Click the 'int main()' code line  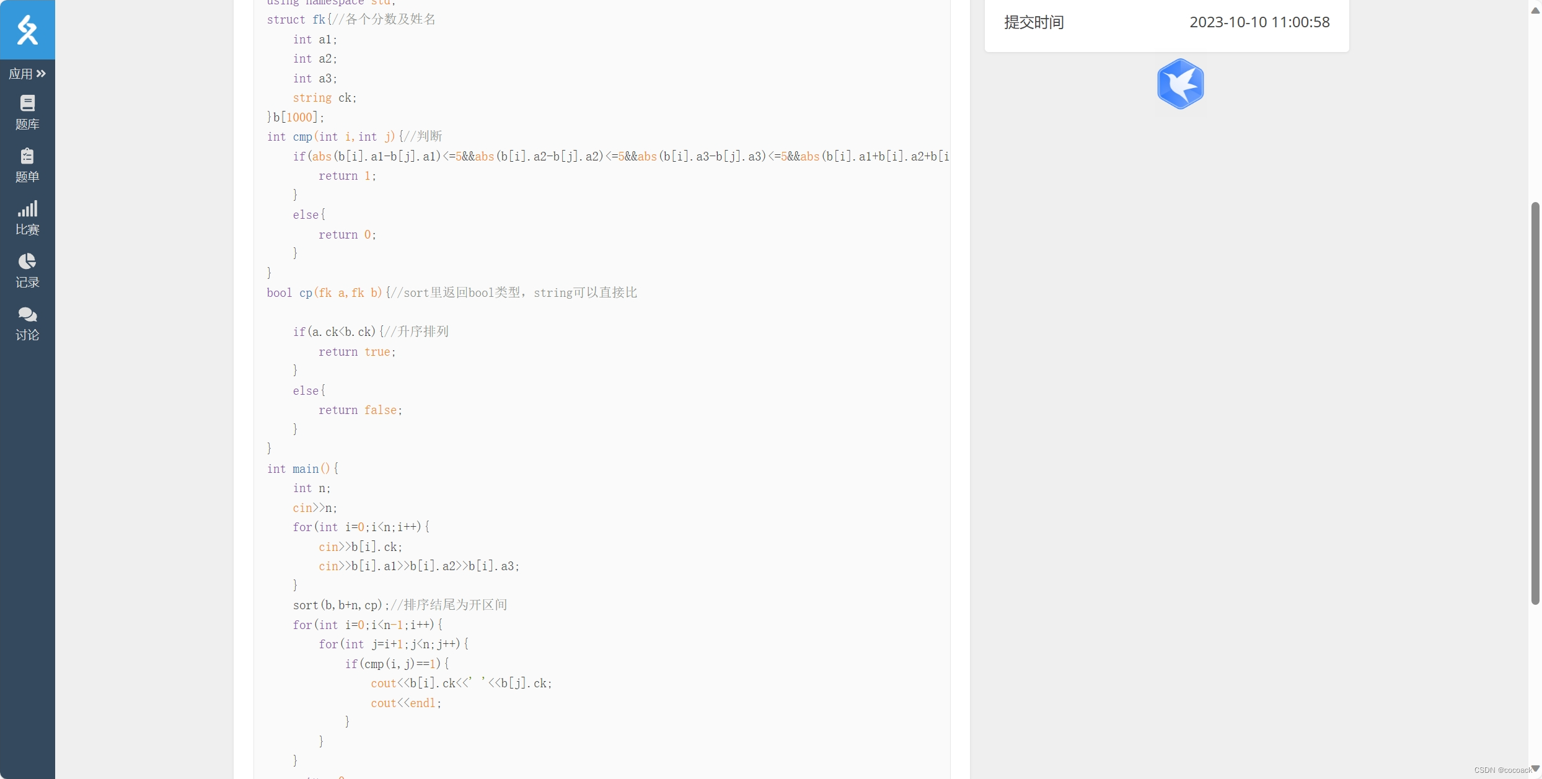click(x=302, y=469)
